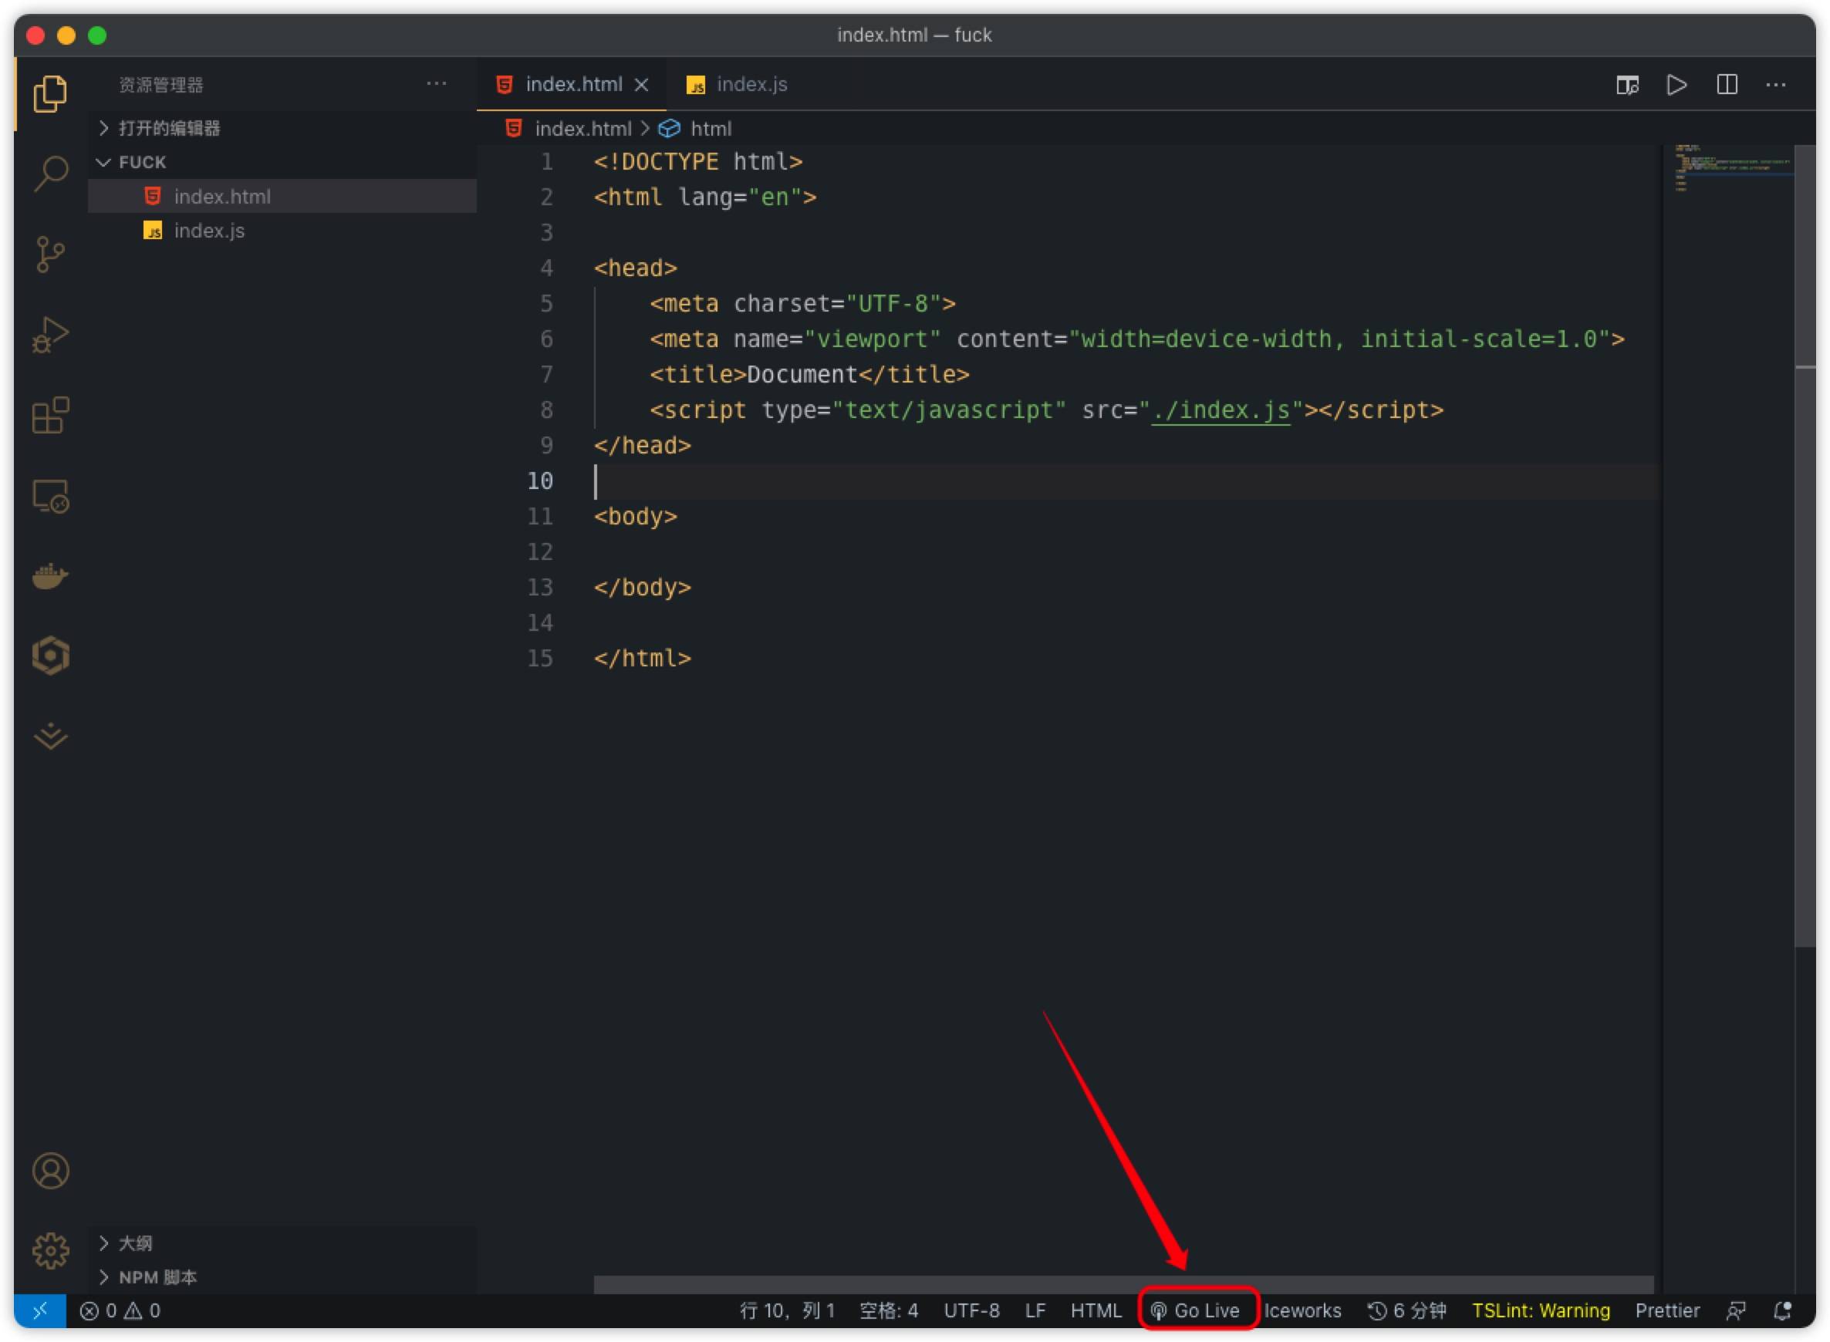Expand the NPM 脚本 section
This screenshot has width=1830, height=1342.
click(282, 1277)
